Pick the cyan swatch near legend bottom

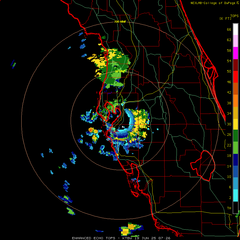[235, 195]
